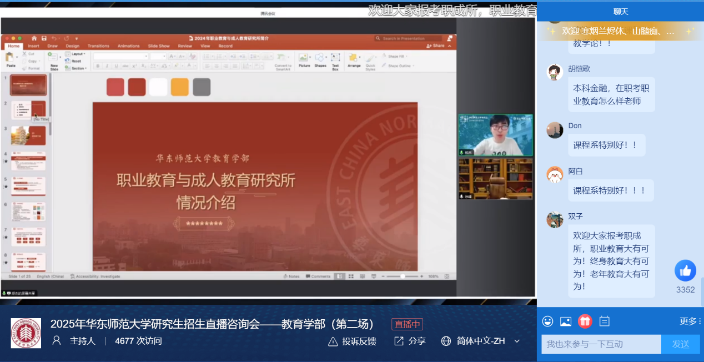Click the image upload icon in chat
Image resolution: width=704 pixels, height=362 pixels.
[x=566, y=321]
